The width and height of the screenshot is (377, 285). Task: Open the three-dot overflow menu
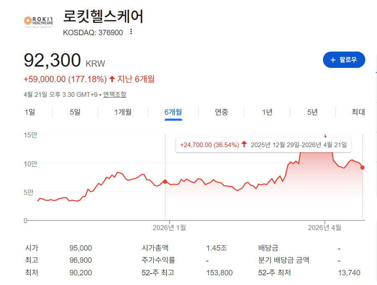point(130,31)
